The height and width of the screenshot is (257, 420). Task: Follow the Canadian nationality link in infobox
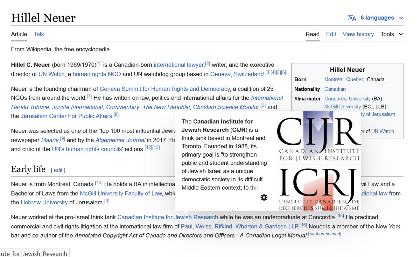(x=335, y=89)
